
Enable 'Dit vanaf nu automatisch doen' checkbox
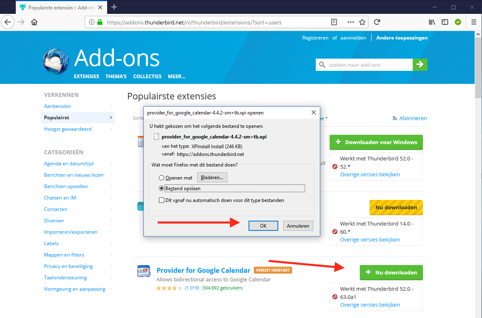[162, 200]
